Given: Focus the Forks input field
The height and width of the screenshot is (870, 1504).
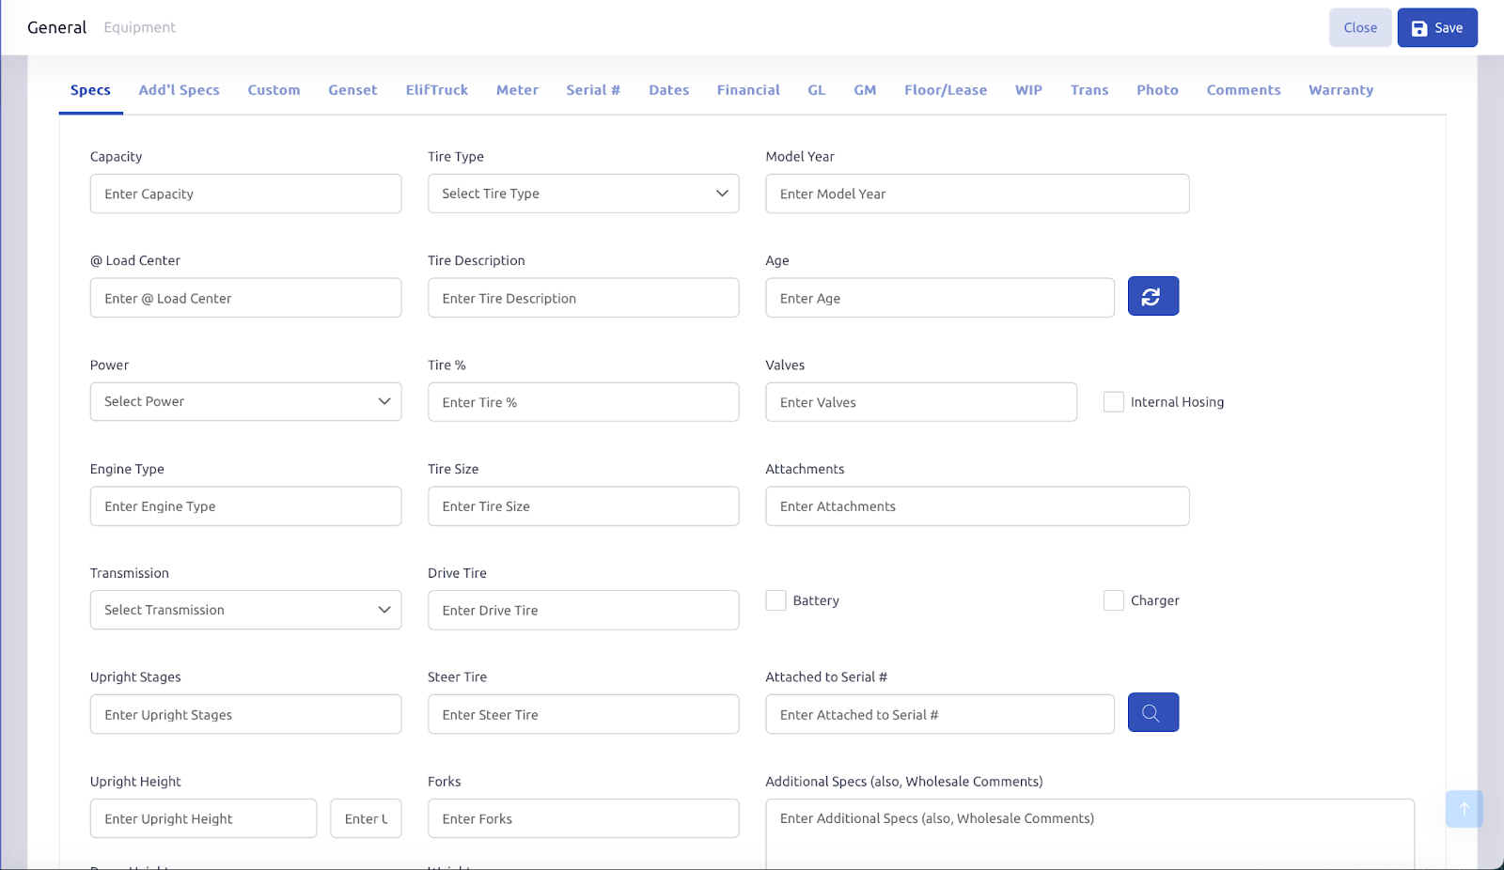Looking at the screenshot, I should pos(584,818).
